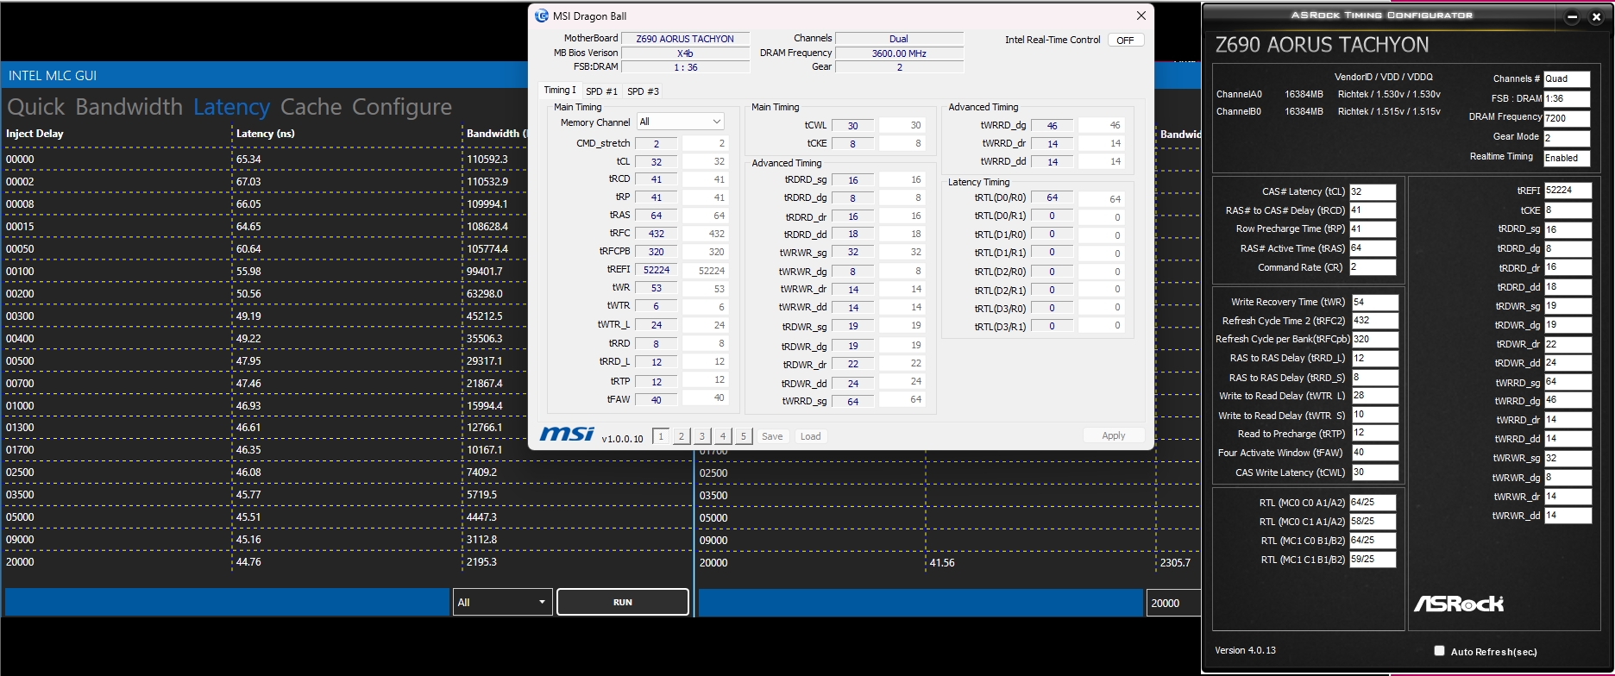Select profile button 3 in MSI Dragon Ball

(702, 436)
